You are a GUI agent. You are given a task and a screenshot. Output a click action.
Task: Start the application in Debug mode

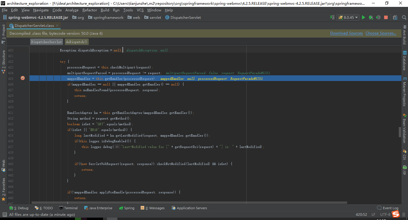tap(370, 17)
